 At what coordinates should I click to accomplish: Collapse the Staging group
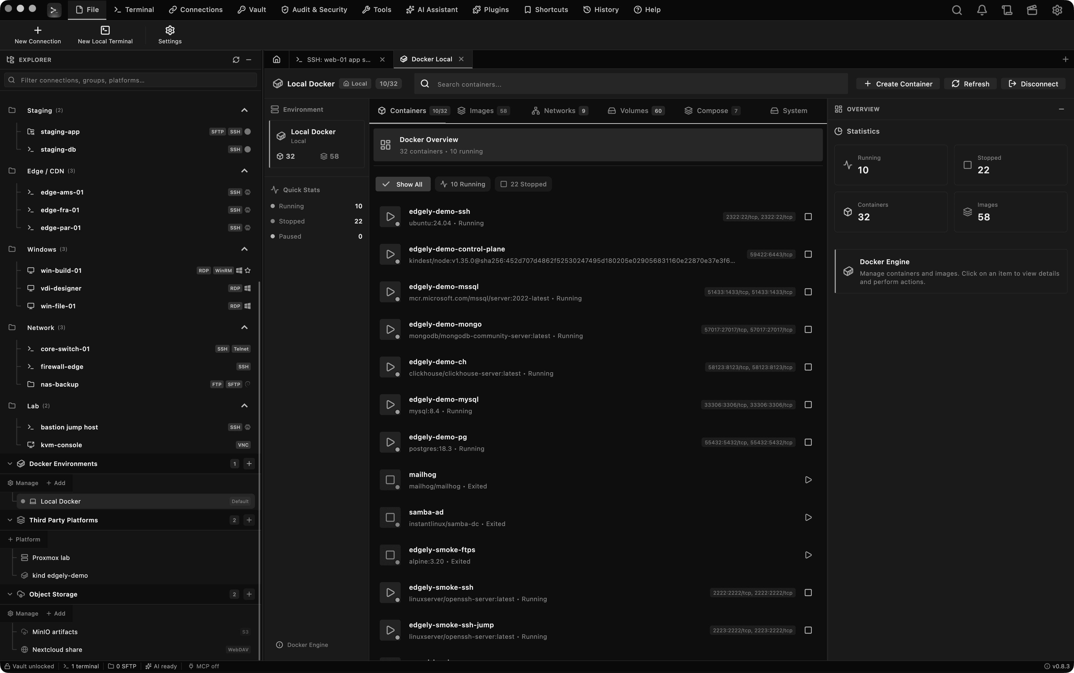click(x=244, y=110)
